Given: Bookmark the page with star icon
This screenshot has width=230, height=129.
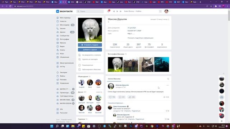Looking at the screenshot, I should click(x=211, y=6).
